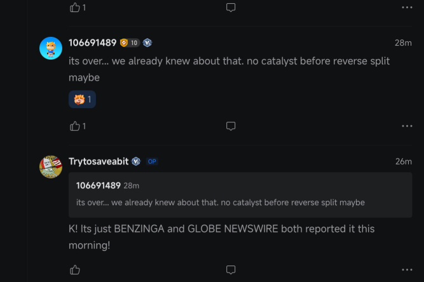Toggle the emoji reaction under 106691489's comment
The height and width of the screenshot is (282, 424).
coord(82,99)
